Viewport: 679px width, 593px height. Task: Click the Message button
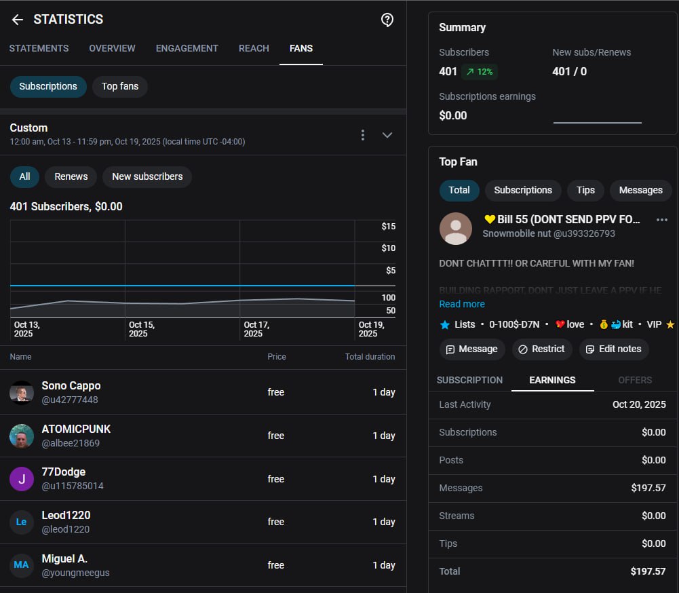(x=472, y=349)
